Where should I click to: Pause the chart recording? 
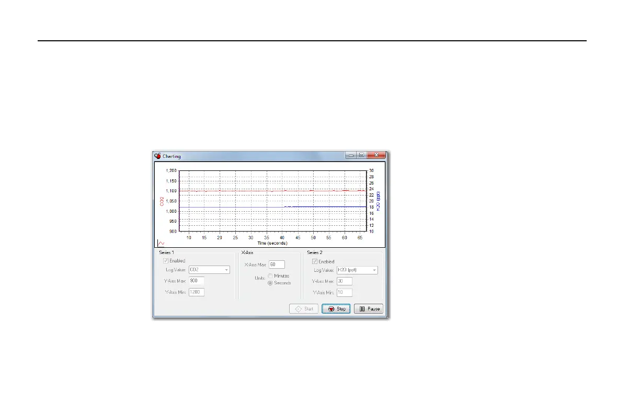tap(369, 309)
